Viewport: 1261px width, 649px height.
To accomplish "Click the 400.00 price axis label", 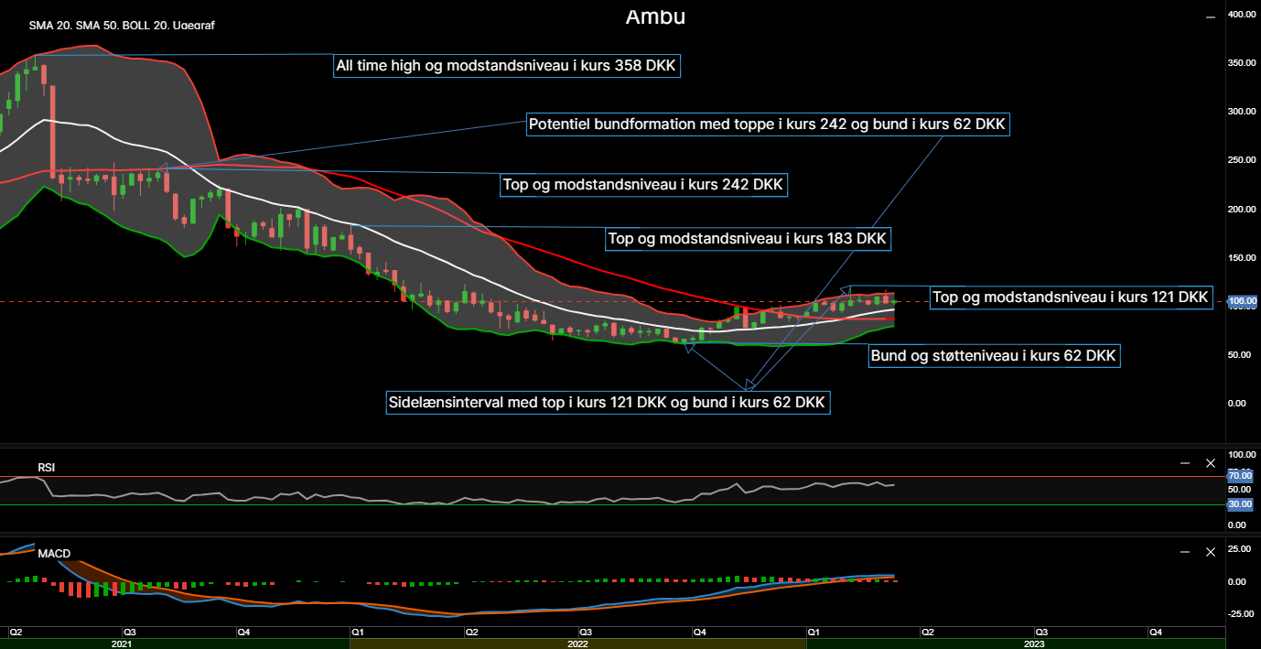I will pyautogui.click(x=1242, y=15).
